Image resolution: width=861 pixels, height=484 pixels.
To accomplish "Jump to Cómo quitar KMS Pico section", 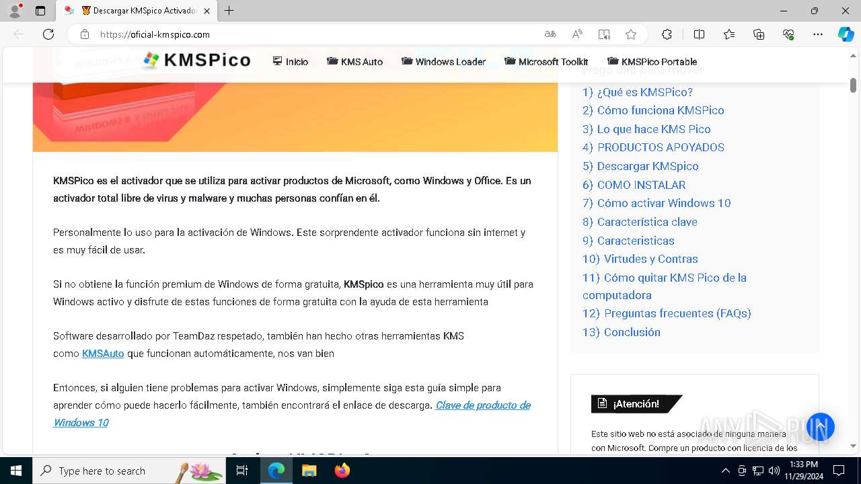I will [x=665, y=286].
